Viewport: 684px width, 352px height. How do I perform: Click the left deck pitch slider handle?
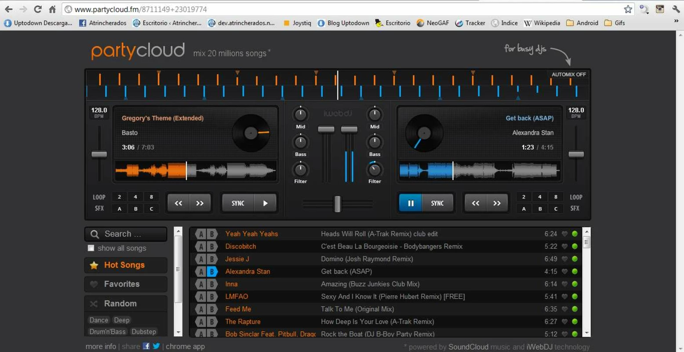[x=99, y=154]
